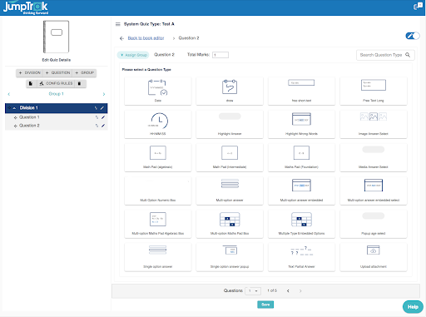Click the Search Question Type field
The width and height of the screenshot is (426, 317).
[x=385, y=55]
